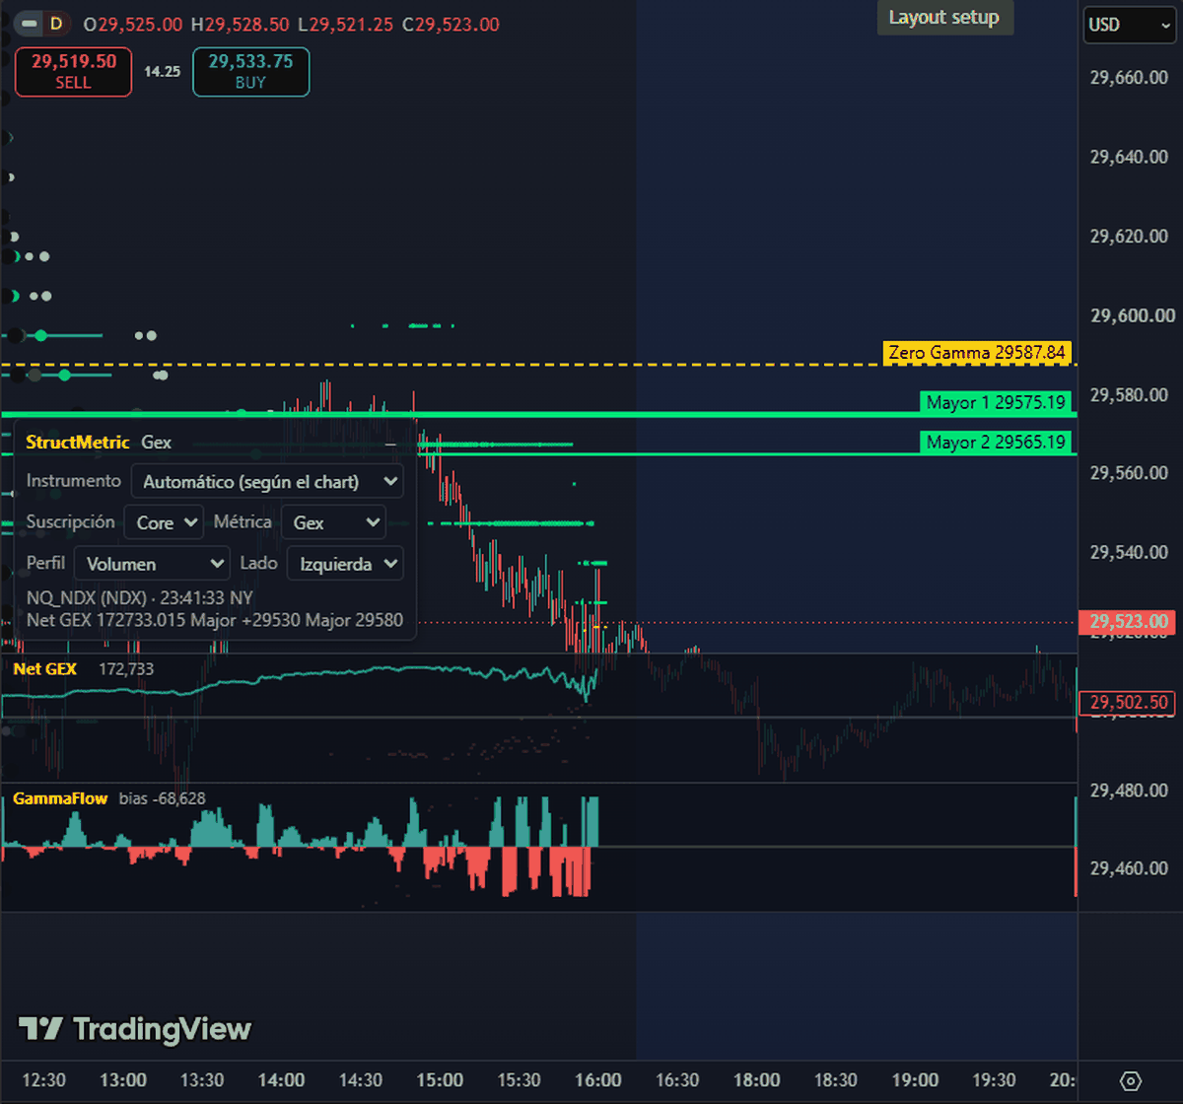Screen dimensions: 1183x1104
Task: Open the Métrica Gex dropdown
Action: tap(333, 522)
